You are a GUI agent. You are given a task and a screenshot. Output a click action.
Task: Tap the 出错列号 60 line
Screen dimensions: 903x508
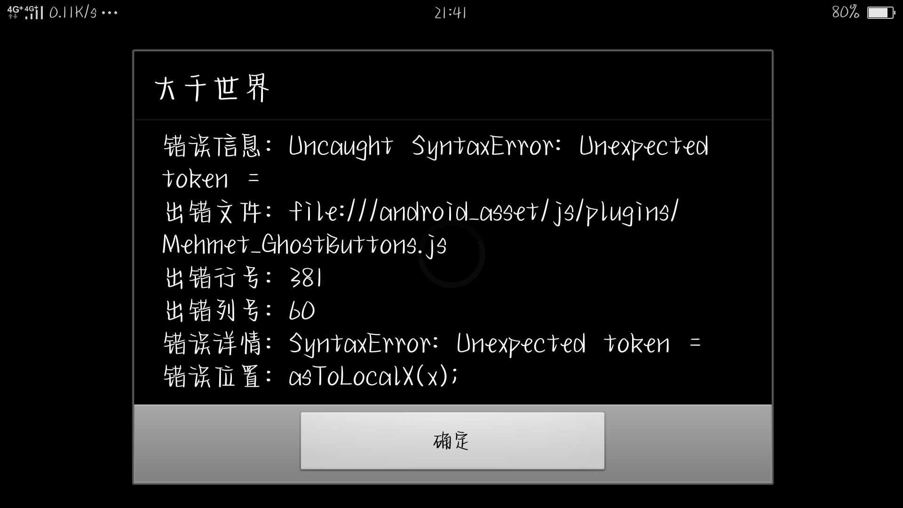pos(240,310)
